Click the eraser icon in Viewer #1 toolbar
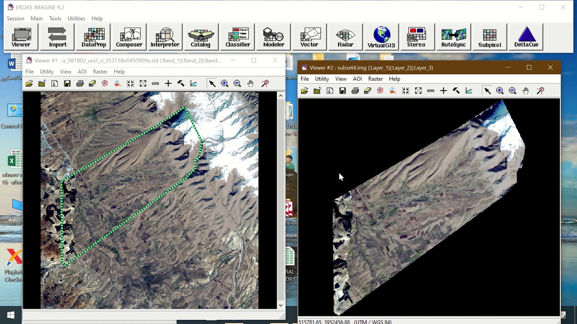This screenshot has height=324, width=577. [92, 83]
